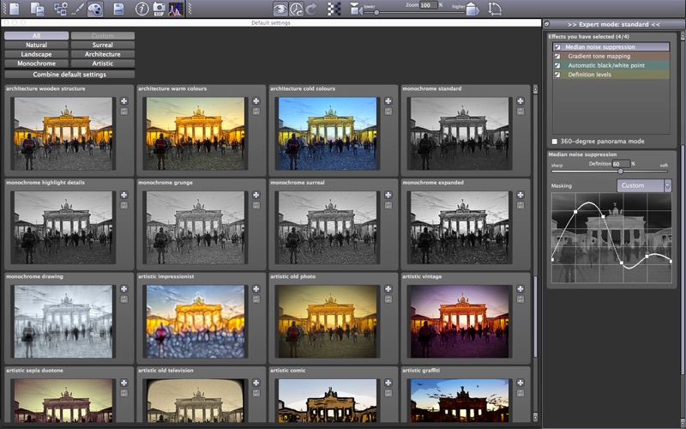The height and width of the screenshot is (429, 686).
Task: Adjust the Zoom slider handle
Action: point(376,13)
